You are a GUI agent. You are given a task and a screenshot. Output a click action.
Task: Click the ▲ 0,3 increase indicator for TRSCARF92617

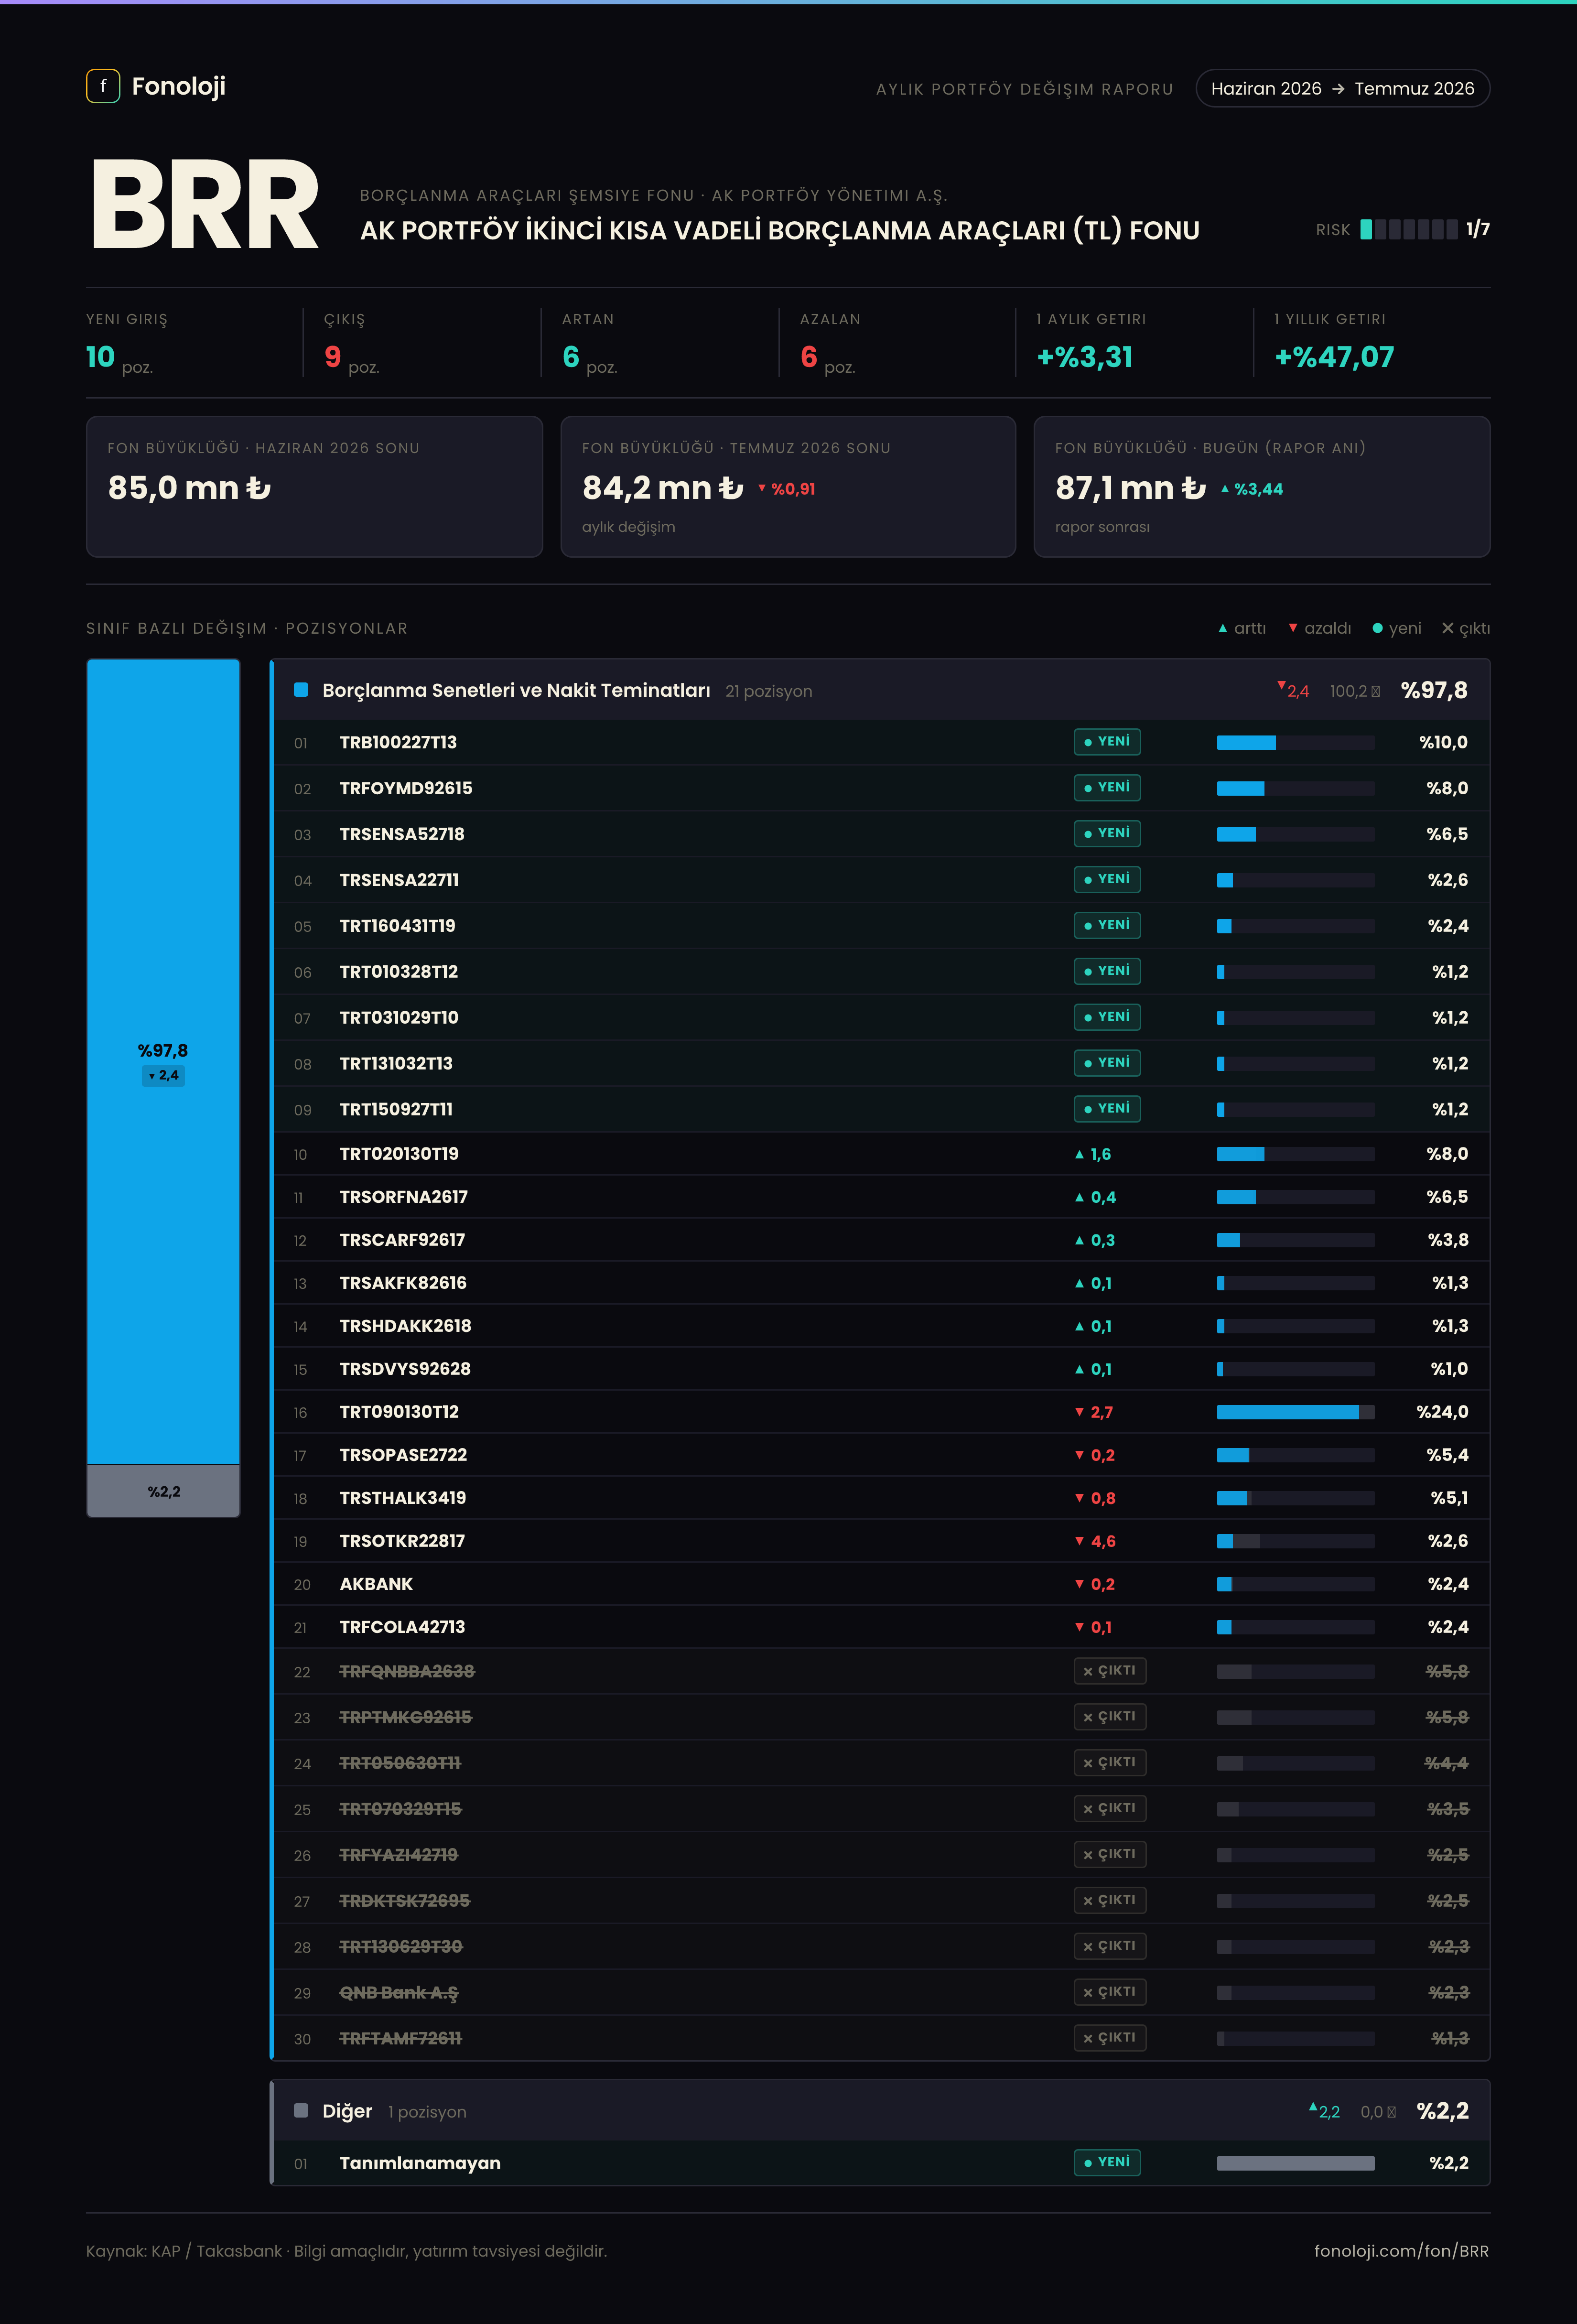1095,1240
